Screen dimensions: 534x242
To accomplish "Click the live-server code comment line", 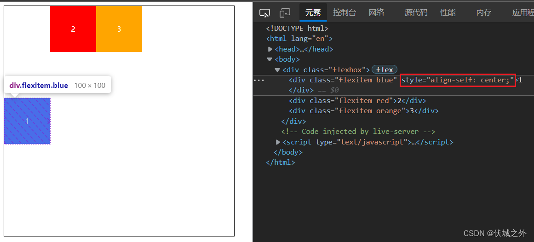I will pyautogui.click(x=358, y=132).
